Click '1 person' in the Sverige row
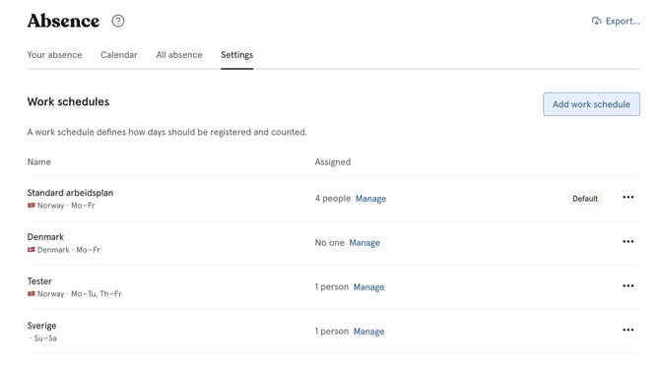Viewport: 660px width, 366px height. coord(332,332)
